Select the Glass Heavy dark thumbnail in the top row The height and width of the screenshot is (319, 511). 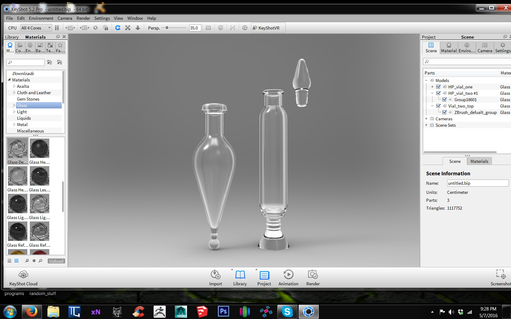click(x=40, y=151)
